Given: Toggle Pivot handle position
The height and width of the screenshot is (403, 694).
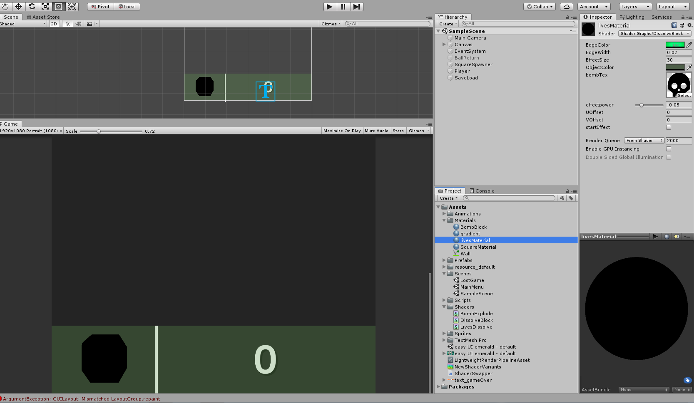Looking at the screenshot, I should [x=100, y=7].
